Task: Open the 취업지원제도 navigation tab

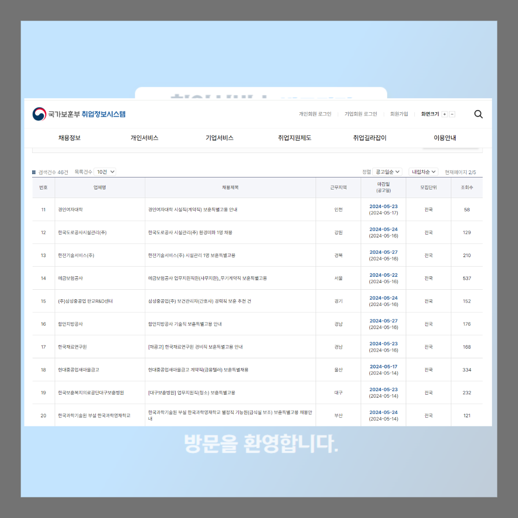Action: (294, 138)
